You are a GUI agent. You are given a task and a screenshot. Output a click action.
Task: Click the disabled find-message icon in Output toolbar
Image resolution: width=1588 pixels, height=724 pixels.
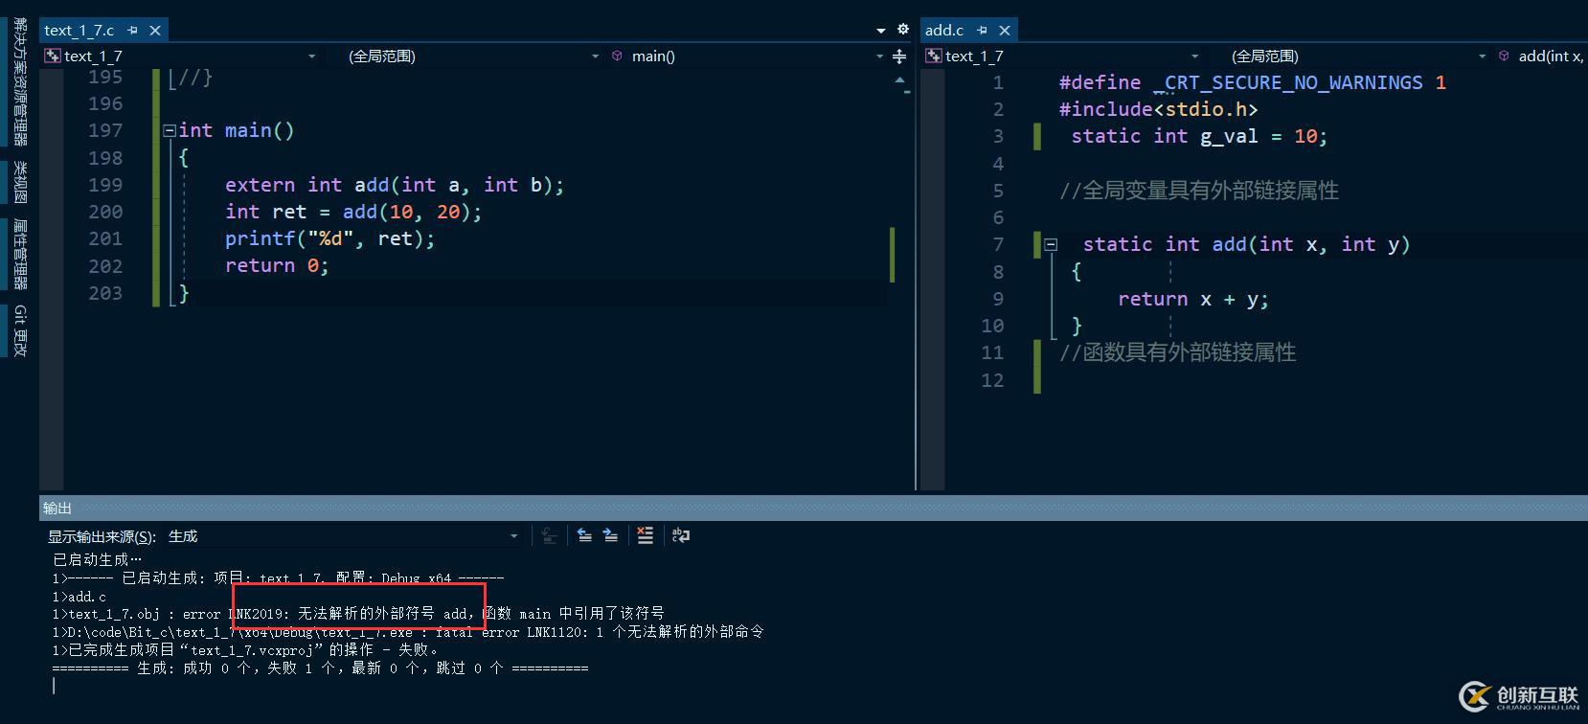549,535
